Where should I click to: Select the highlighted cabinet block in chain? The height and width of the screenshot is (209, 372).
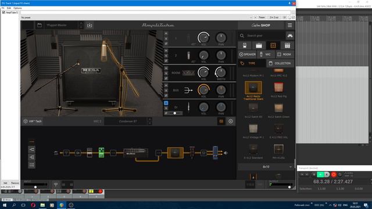point(176,153)
